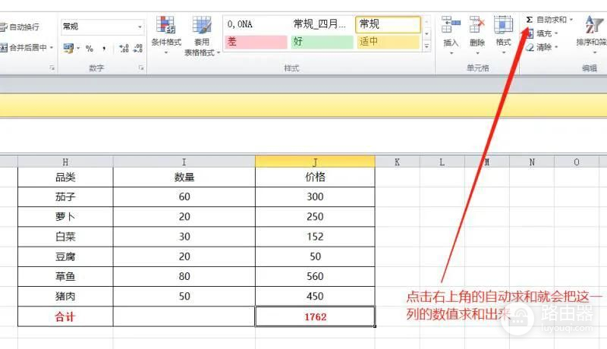Click the AutoSum sigma icon
The height and width of the screenshot is (349, 607).
[x=529, y=20]
